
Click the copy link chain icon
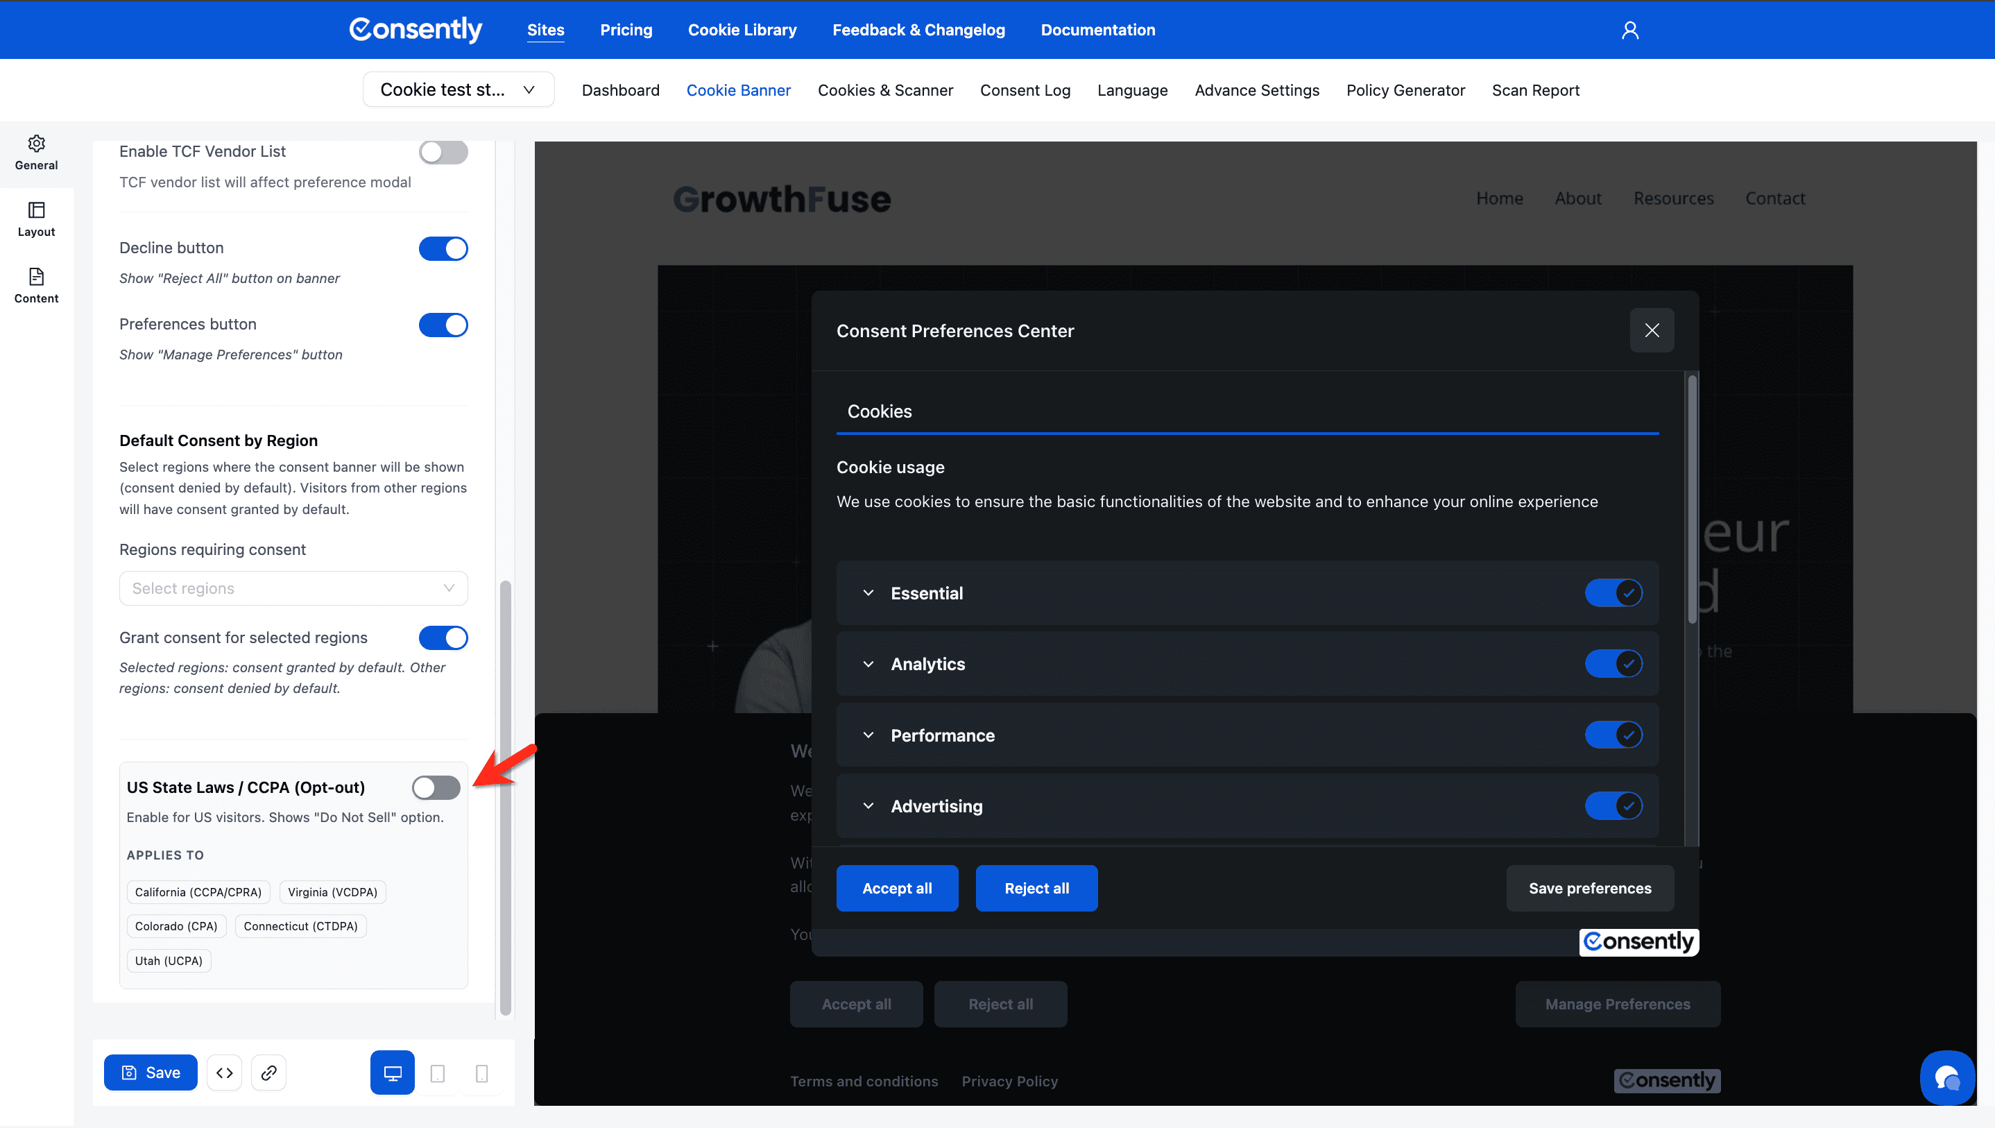tap(268, 1073)
